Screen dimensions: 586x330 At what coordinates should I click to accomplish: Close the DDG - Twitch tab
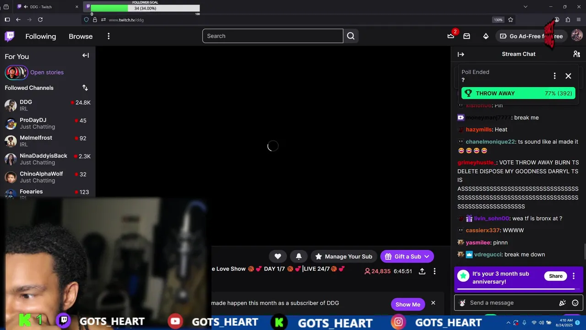tap(76, 7)
